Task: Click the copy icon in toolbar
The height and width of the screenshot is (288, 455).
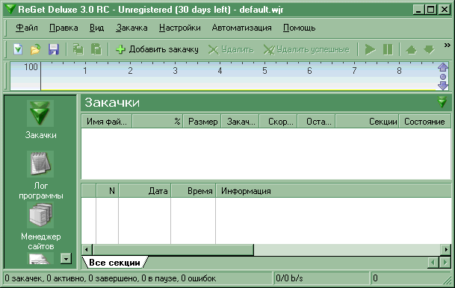Action: 78,49
